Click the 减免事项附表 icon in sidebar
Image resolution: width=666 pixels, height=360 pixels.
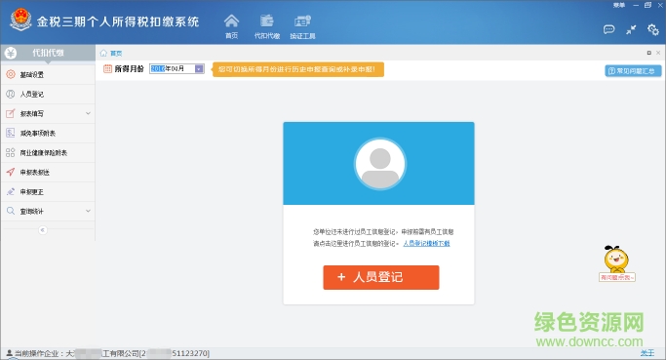(x=11, y=133)
